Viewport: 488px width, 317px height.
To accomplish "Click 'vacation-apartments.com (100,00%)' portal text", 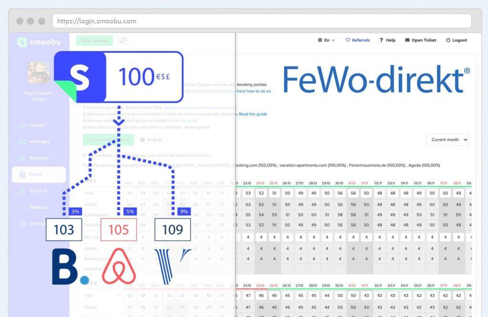I will (x=313, y=165).
